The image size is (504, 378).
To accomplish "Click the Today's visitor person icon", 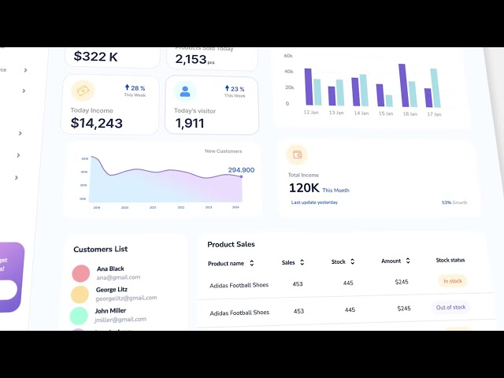I will [185, 91].
